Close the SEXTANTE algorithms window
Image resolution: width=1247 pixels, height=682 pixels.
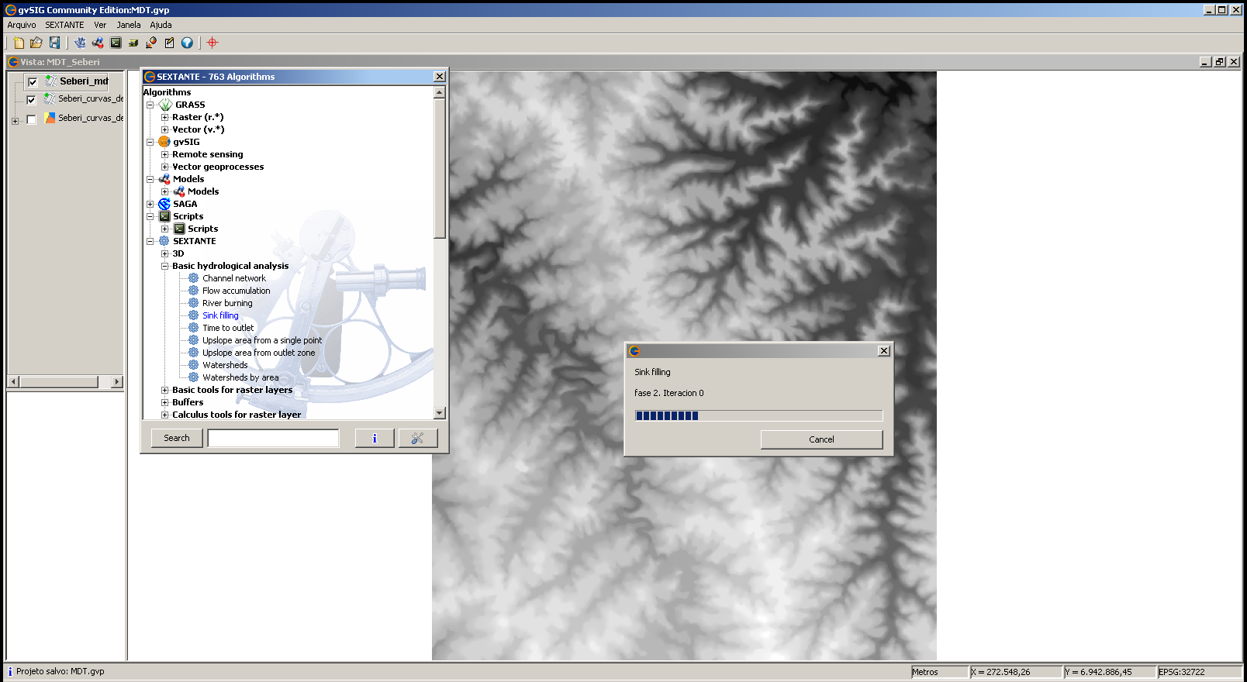[x=440, y=76]
